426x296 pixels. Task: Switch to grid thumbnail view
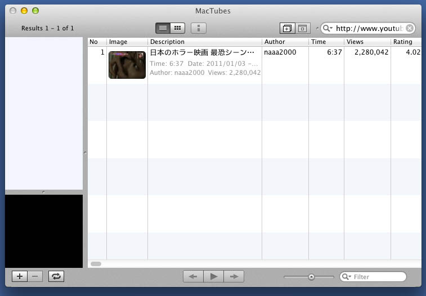(178, 28)
